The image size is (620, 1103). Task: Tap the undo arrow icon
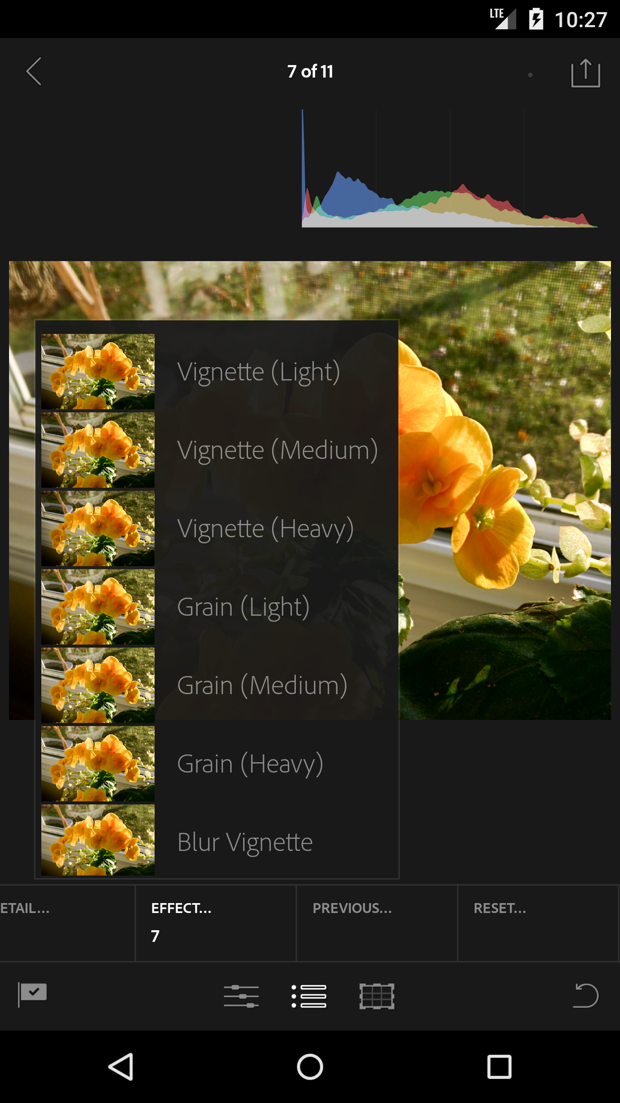(x=586, y=996)
